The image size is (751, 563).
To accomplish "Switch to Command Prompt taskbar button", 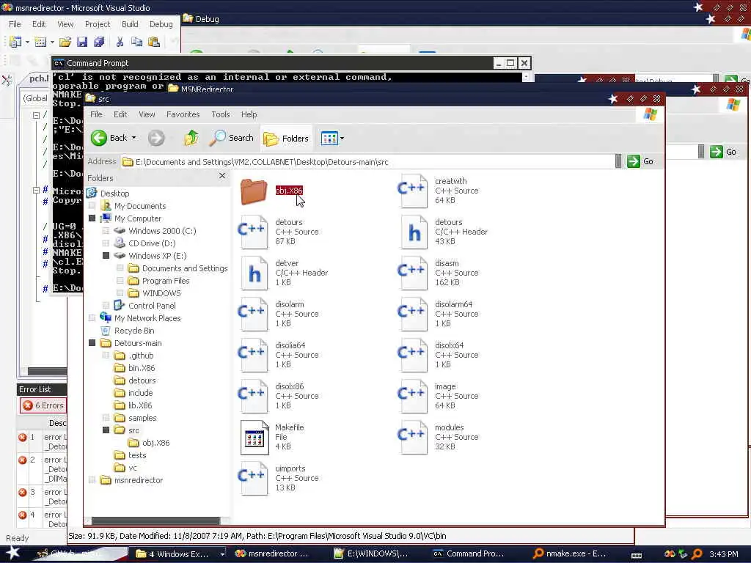I will point(468,553).
